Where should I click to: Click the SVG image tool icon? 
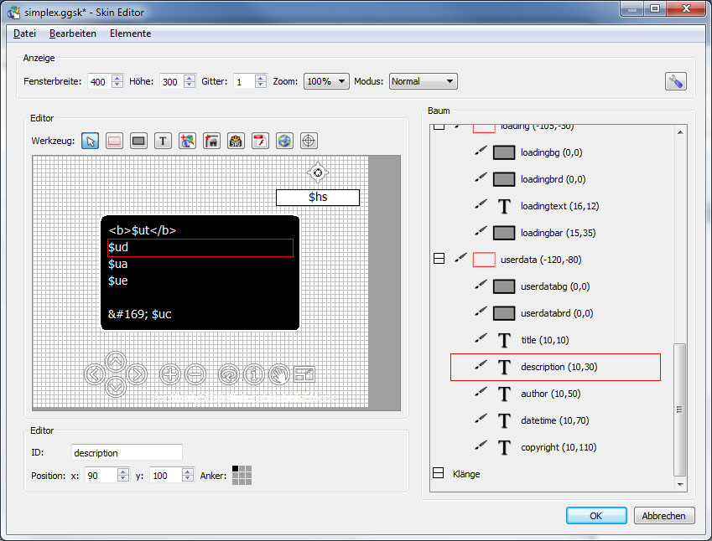click(x=236, y=141)
